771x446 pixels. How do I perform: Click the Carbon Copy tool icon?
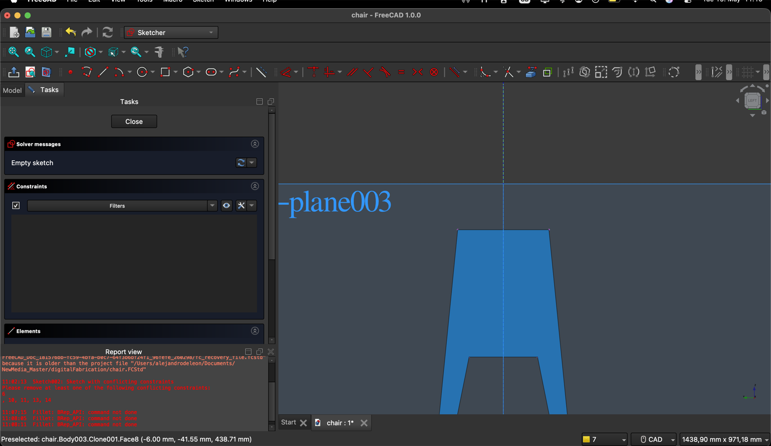(547, 72)
